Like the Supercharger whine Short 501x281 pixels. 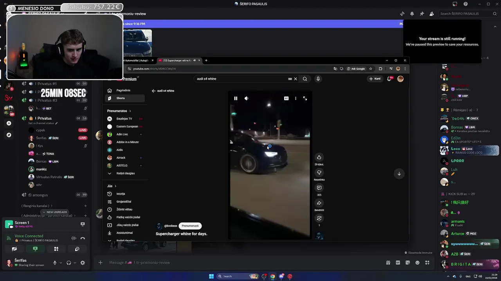319,157
